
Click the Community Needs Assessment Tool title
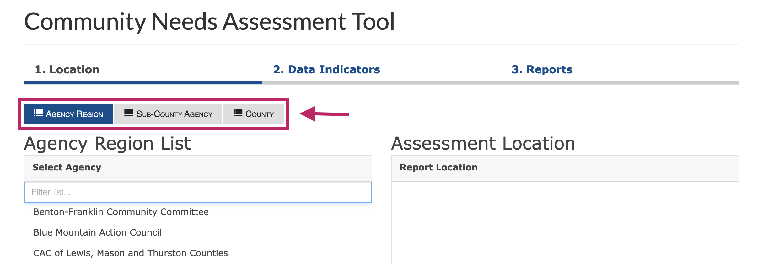[x=209, y=22]
